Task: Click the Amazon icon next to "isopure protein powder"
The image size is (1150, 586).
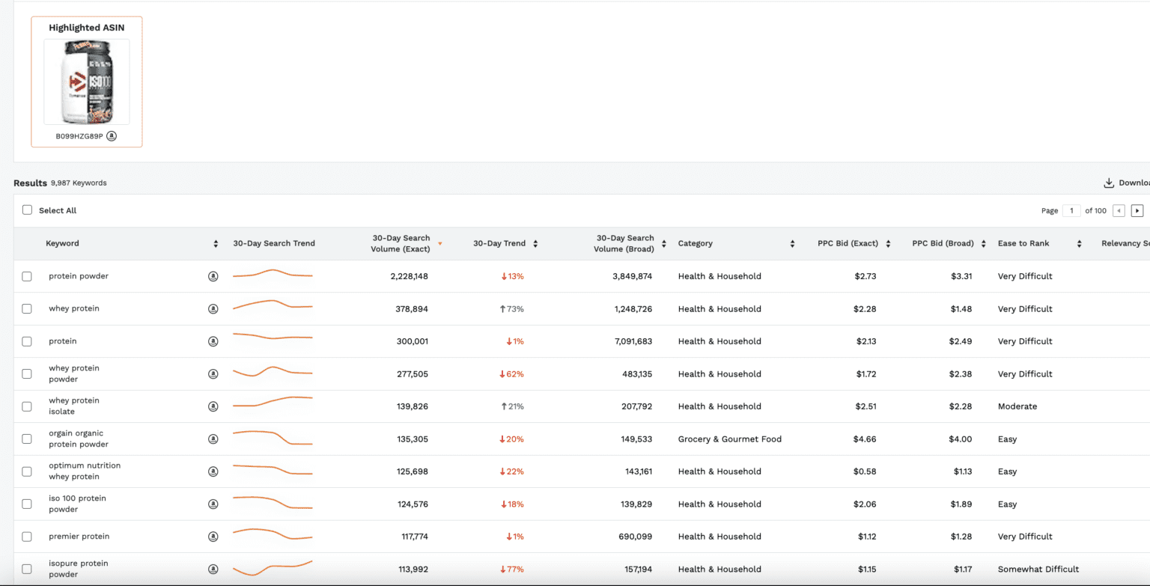Action: pos(213,569)
